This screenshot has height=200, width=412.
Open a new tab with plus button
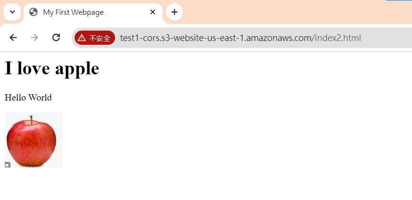[x=174, y=12]
